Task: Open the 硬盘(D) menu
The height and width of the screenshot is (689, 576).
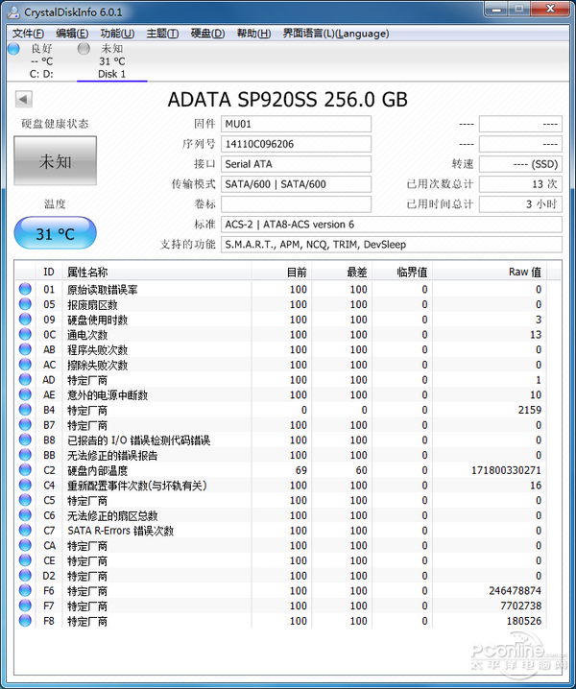Action: [207, 34]
